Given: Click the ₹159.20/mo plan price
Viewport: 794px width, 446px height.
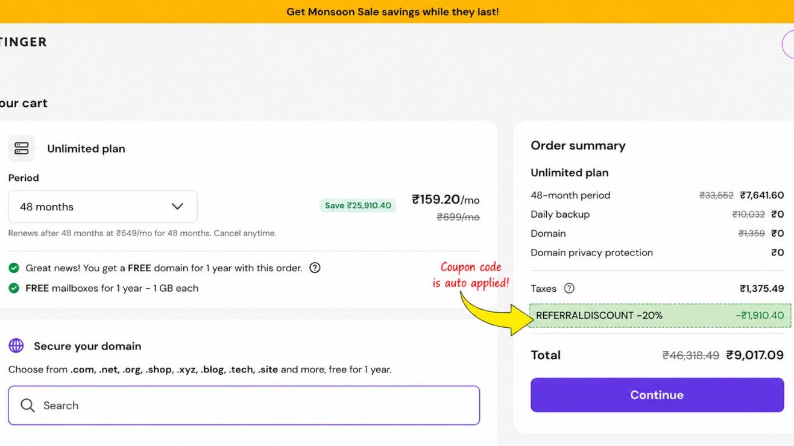Looking at the screenshot, I should coord(446,199).
